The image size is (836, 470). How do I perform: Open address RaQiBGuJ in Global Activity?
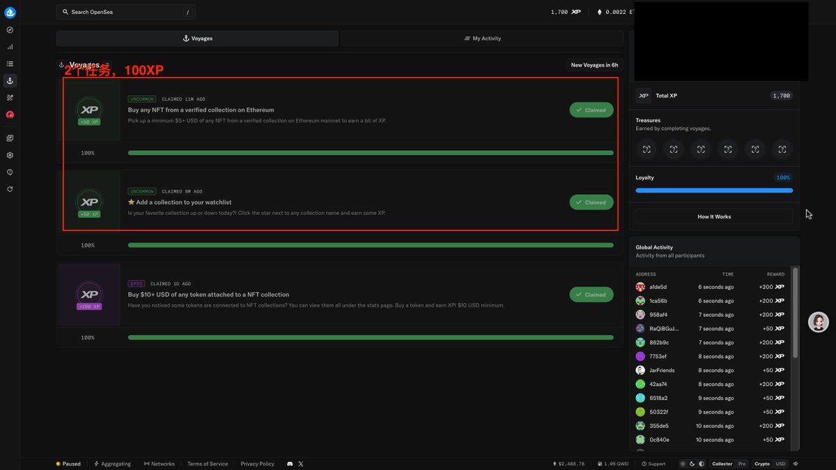click(x=664, y=329)
